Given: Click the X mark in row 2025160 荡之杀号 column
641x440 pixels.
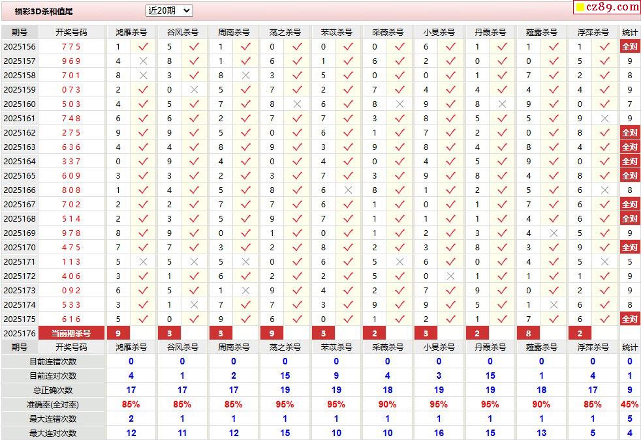Looking at the screenshot, I should 297,104.
